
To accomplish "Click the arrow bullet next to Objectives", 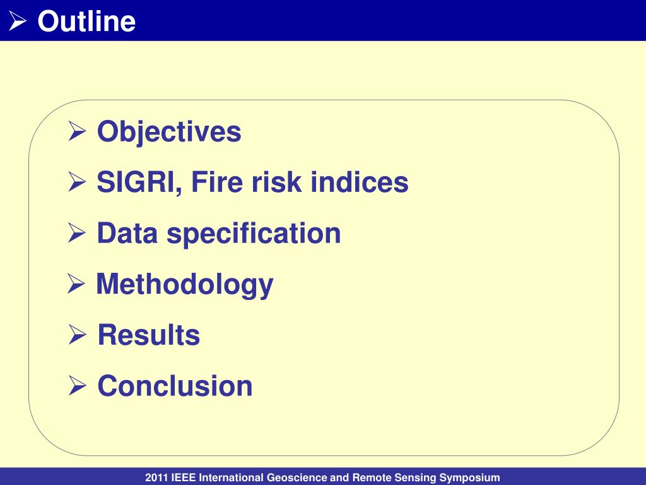I will pyautogui.click(x=77, y=131).
